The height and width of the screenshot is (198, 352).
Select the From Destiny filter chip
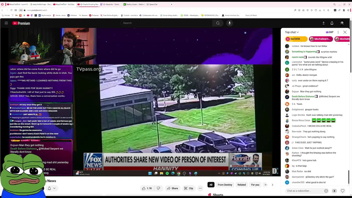225,185
